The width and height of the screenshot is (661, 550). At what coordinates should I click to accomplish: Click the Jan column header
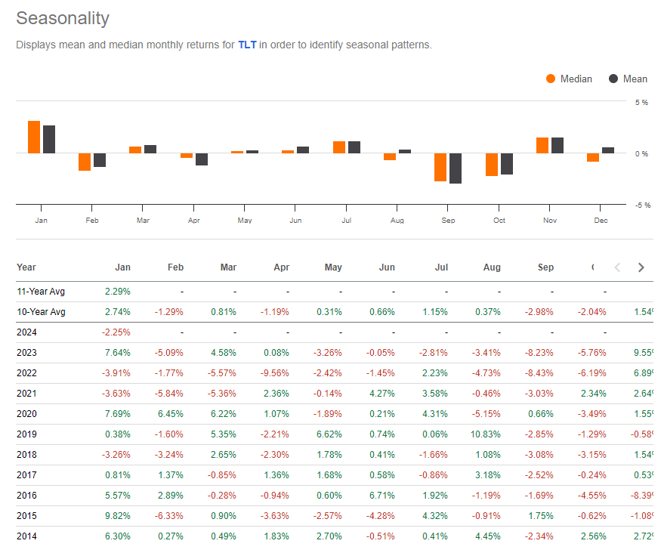pyautogui.click(x=122, y=267)
